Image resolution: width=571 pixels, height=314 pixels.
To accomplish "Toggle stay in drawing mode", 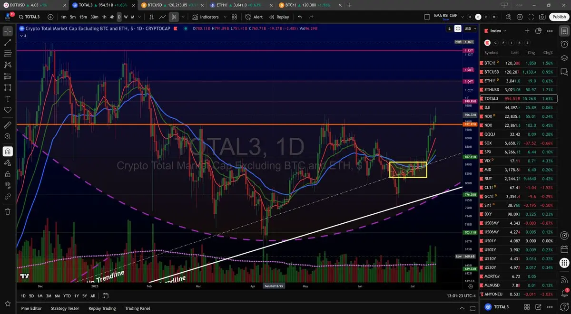I will (x=8, y=162).
